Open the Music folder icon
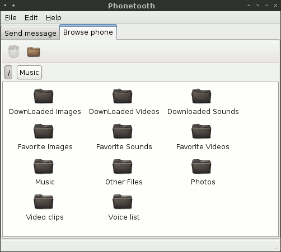The width and height of the screenshot is (281, 252). click(x=44, y=167)
